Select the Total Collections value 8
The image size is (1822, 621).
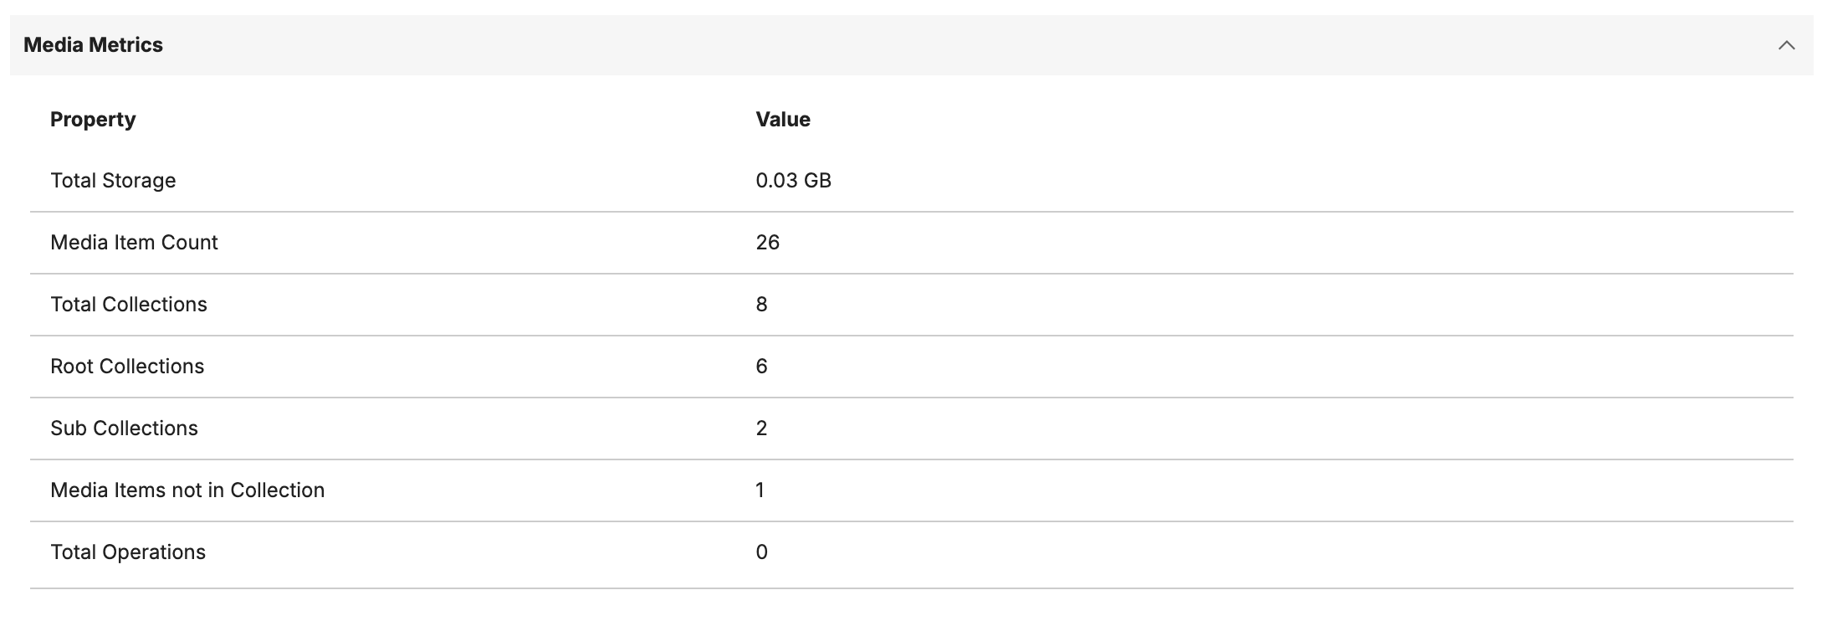pos(760,303)
